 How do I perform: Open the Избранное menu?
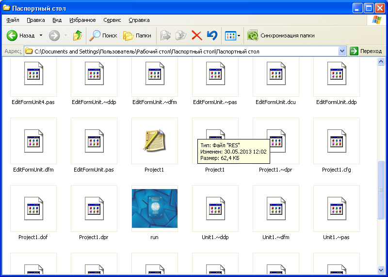82,20
